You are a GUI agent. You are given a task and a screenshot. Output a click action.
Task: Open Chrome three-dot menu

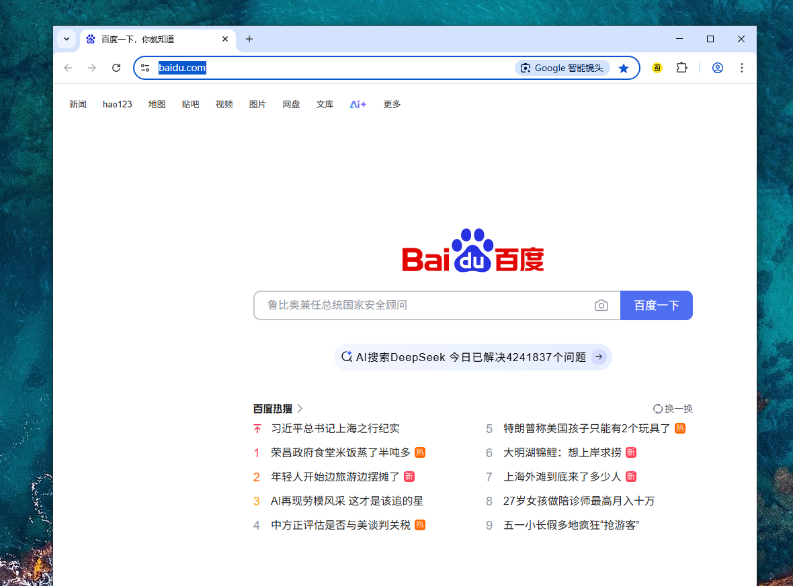tap(741, 68)
